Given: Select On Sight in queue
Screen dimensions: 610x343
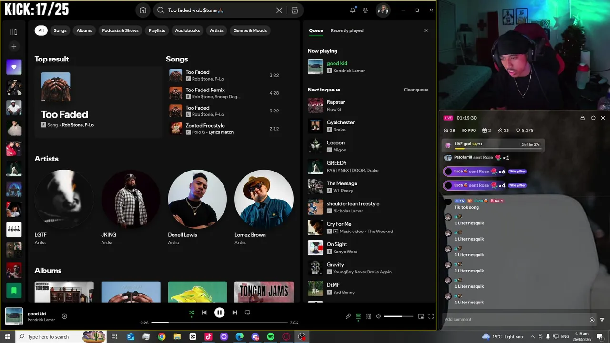Looking at the screenshot, I should [368, 248].
